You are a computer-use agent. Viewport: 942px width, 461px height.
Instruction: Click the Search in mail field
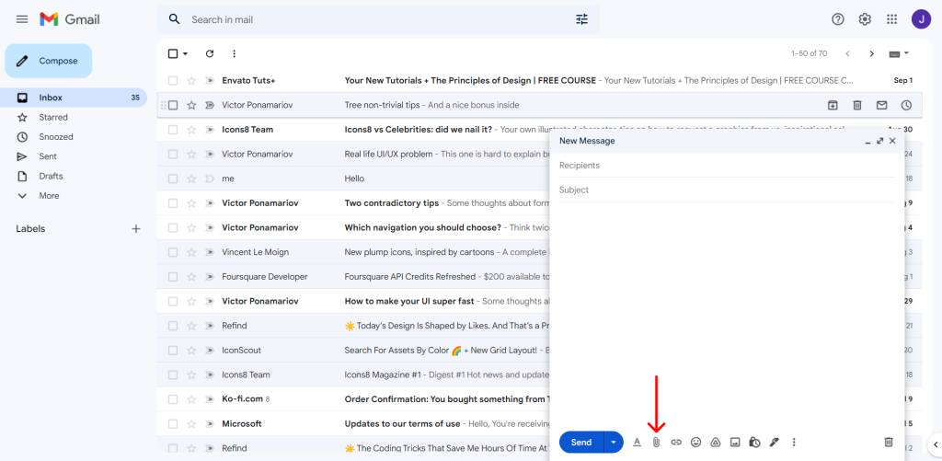click(378, 19)
